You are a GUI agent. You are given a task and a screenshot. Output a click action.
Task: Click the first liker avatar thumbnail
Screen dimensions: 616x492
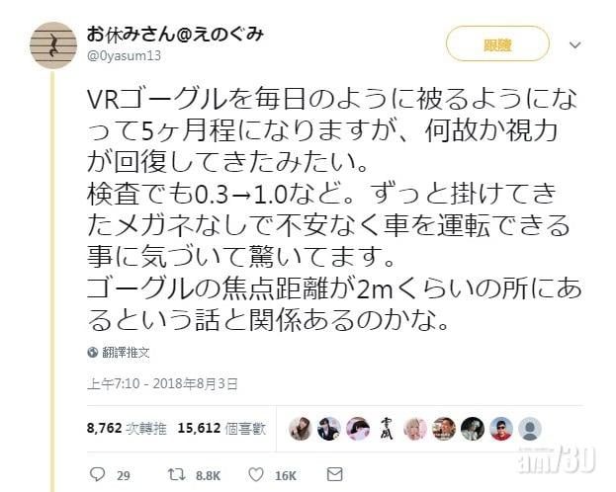301,429
